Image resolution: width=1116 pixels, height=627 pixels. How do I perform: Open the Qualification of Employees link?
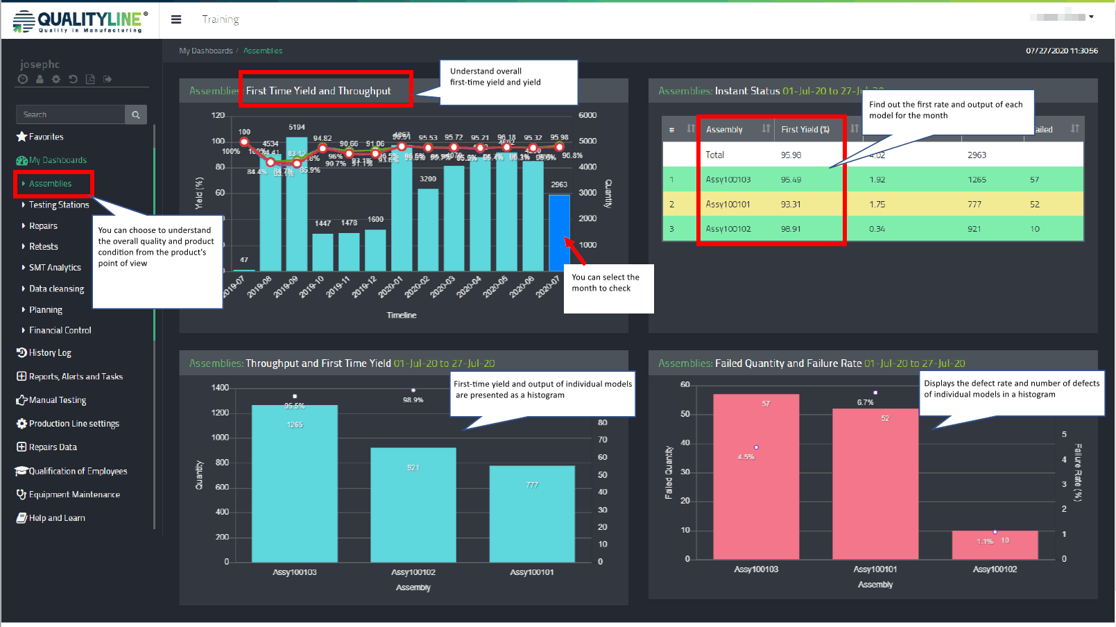point(78,471)
